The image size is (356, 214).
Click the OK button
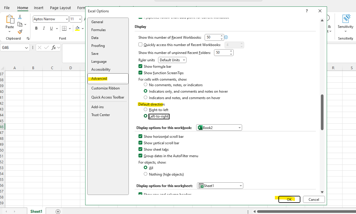[289, 199]
